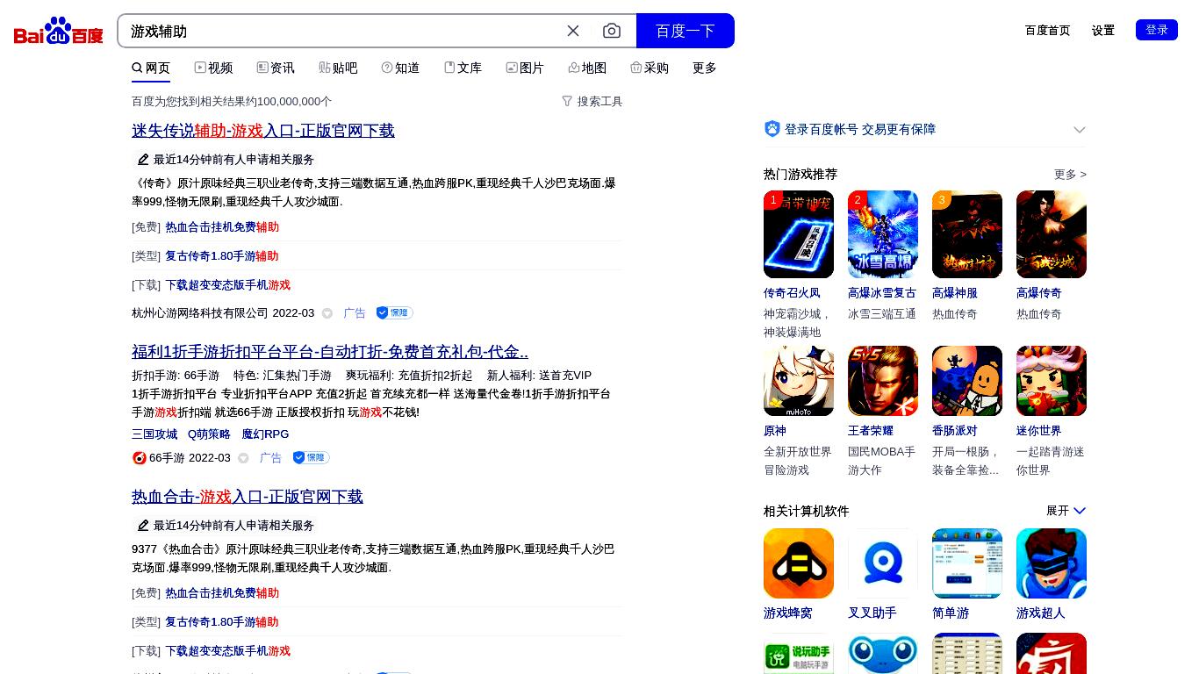Open 简单游 software icon
The height and width of the screenshot is (674, 1199).
[x=967, y=563]
